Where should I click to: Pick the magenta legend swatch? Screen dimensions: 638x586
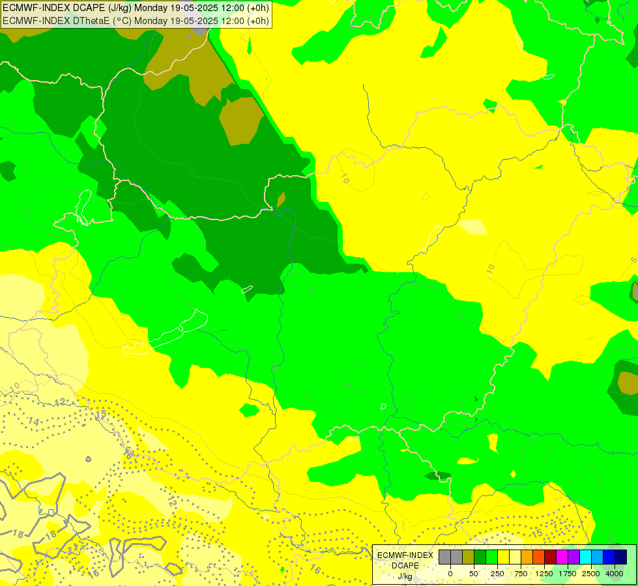point(562,557)
